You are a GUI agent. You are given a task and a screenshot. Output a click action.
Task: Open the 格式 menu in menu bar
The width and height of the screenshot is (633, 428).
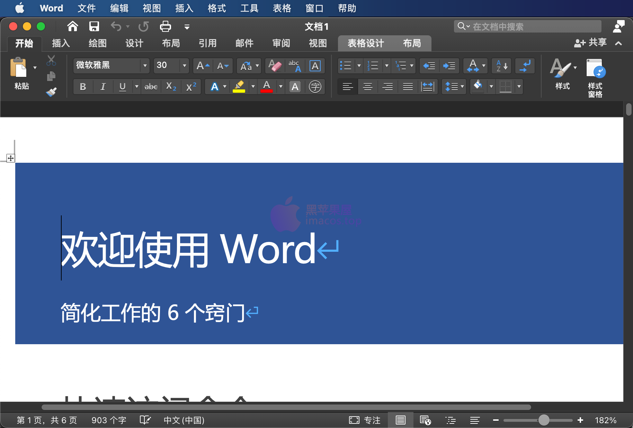coord(217,8)
